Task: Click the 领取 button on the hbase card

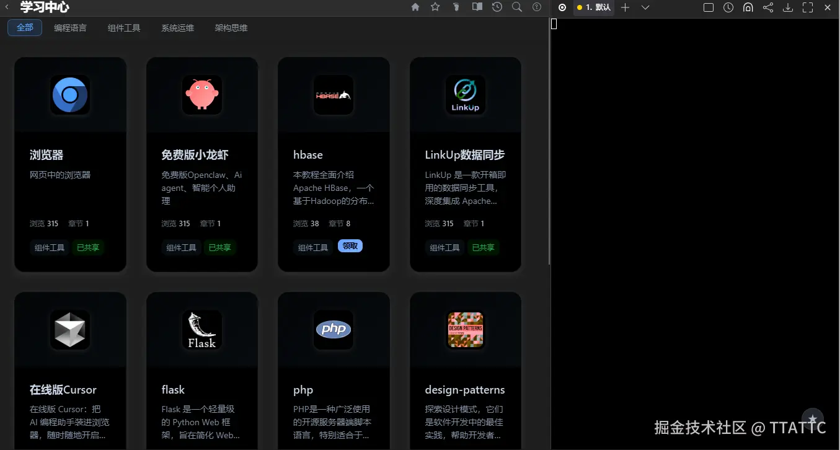Action: [x=350, y=246]
